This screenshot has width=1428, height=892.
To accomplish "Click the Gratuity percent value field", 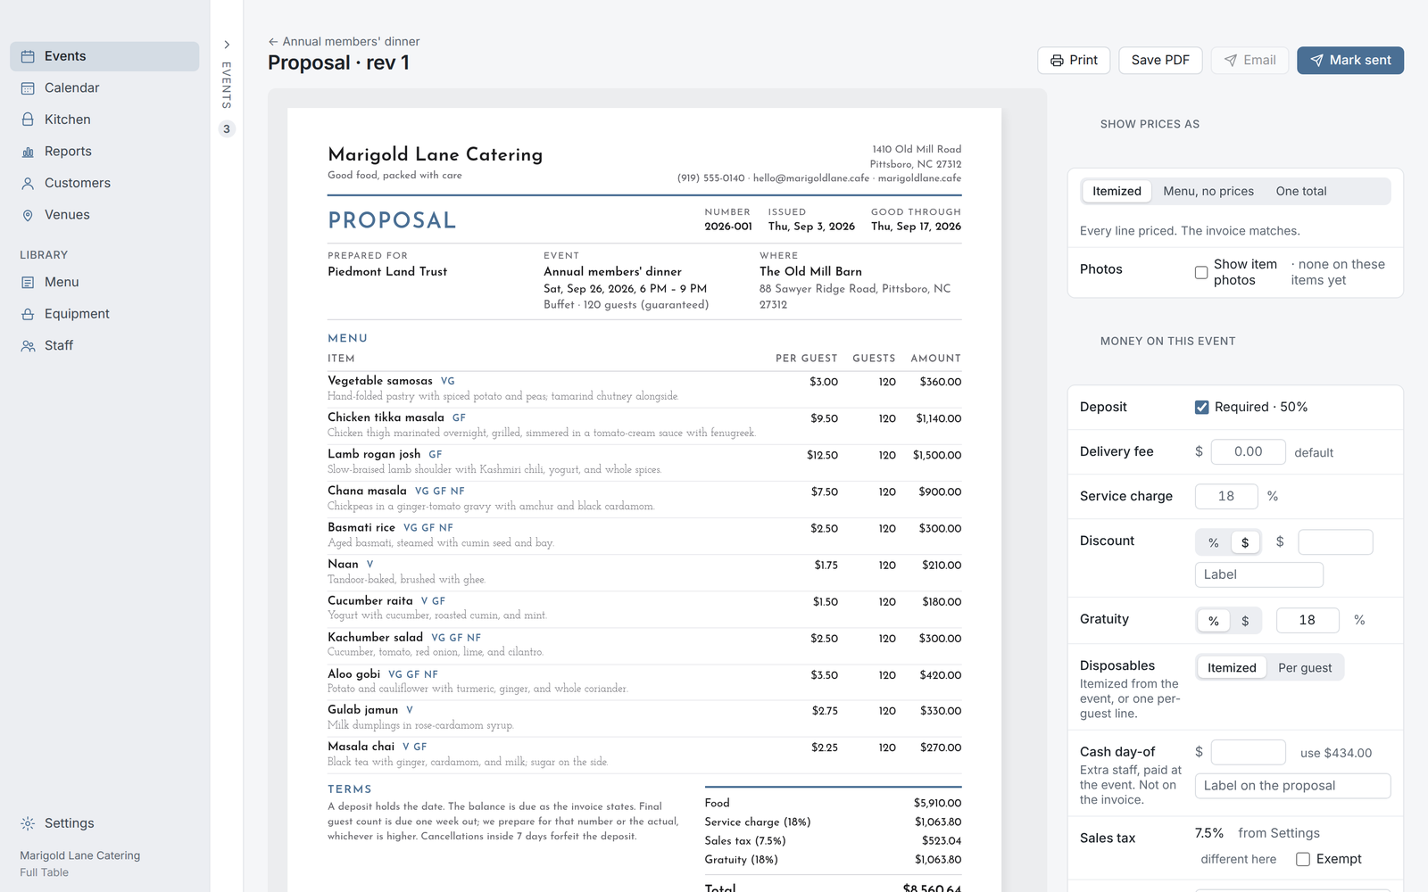I will click(x=1308, y=621).
